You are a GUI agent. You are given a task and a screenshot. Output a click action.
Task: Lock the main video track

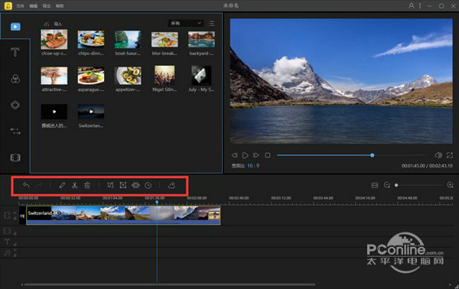click(x=15, y=219)
